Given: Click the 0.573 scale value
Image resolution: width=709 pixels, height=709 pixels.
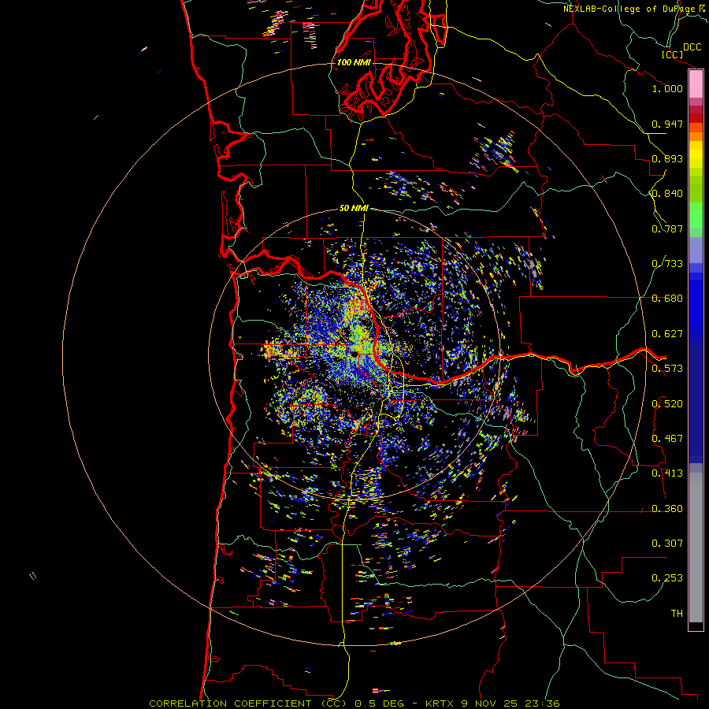Looking at the screenshot, I should (x=667, y=369).
